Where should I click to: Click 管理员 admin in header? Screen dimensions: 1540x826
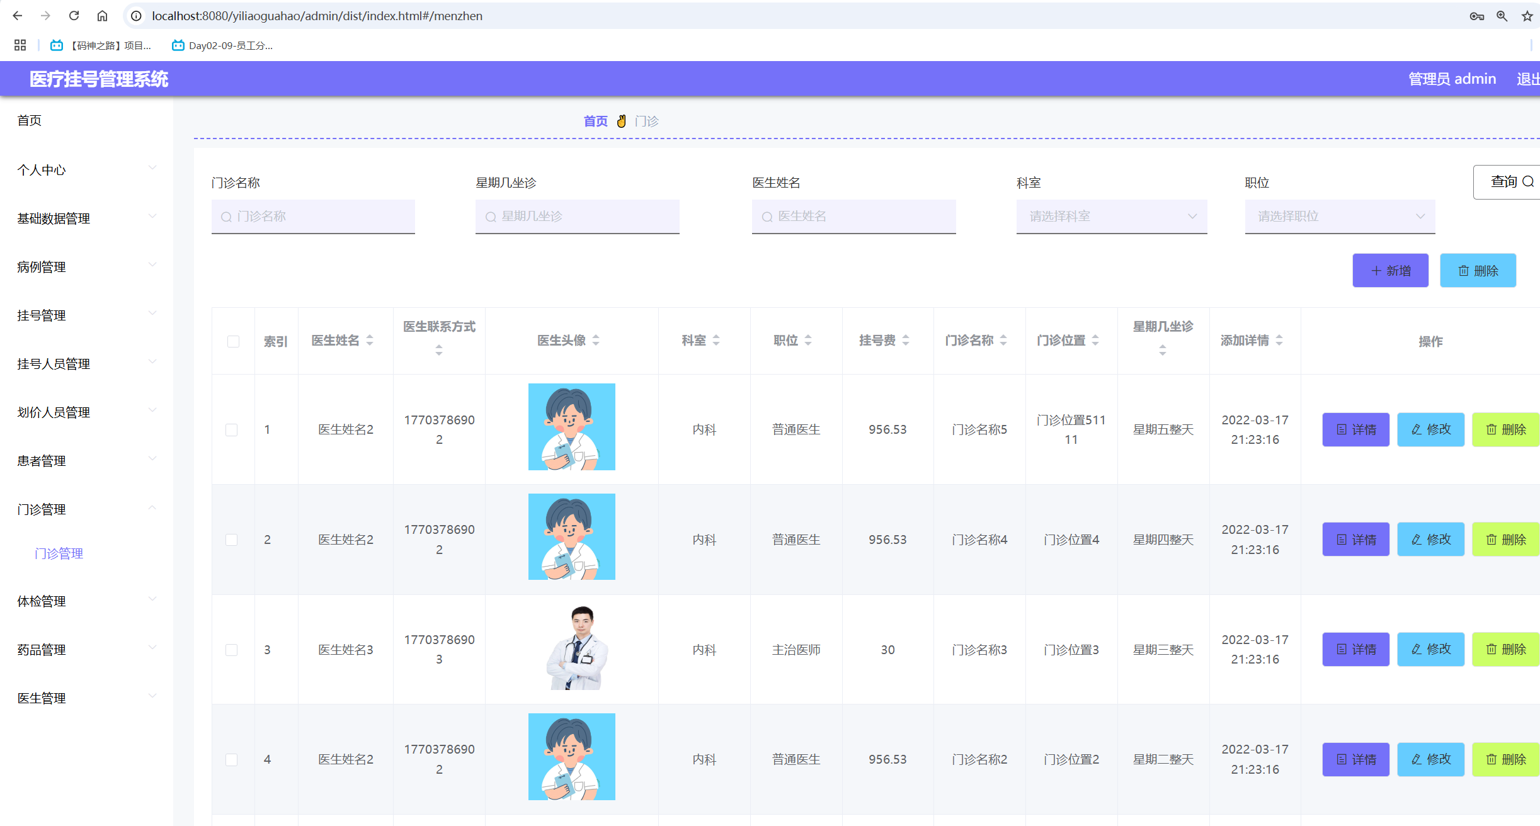1452,79
